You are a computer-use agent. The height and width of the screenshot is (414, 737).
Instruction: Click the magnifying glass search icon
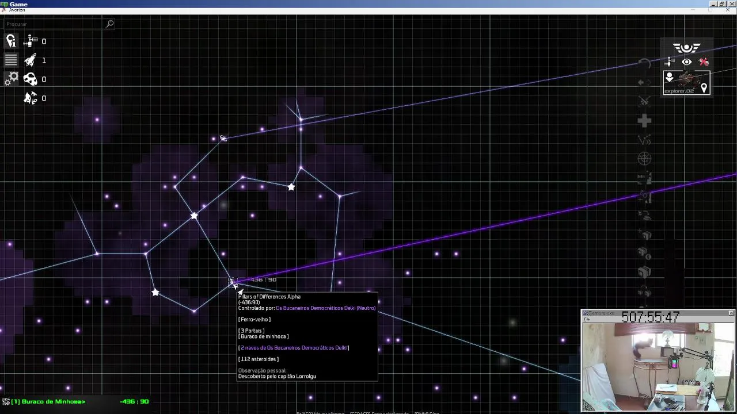[x=110, y=24]
